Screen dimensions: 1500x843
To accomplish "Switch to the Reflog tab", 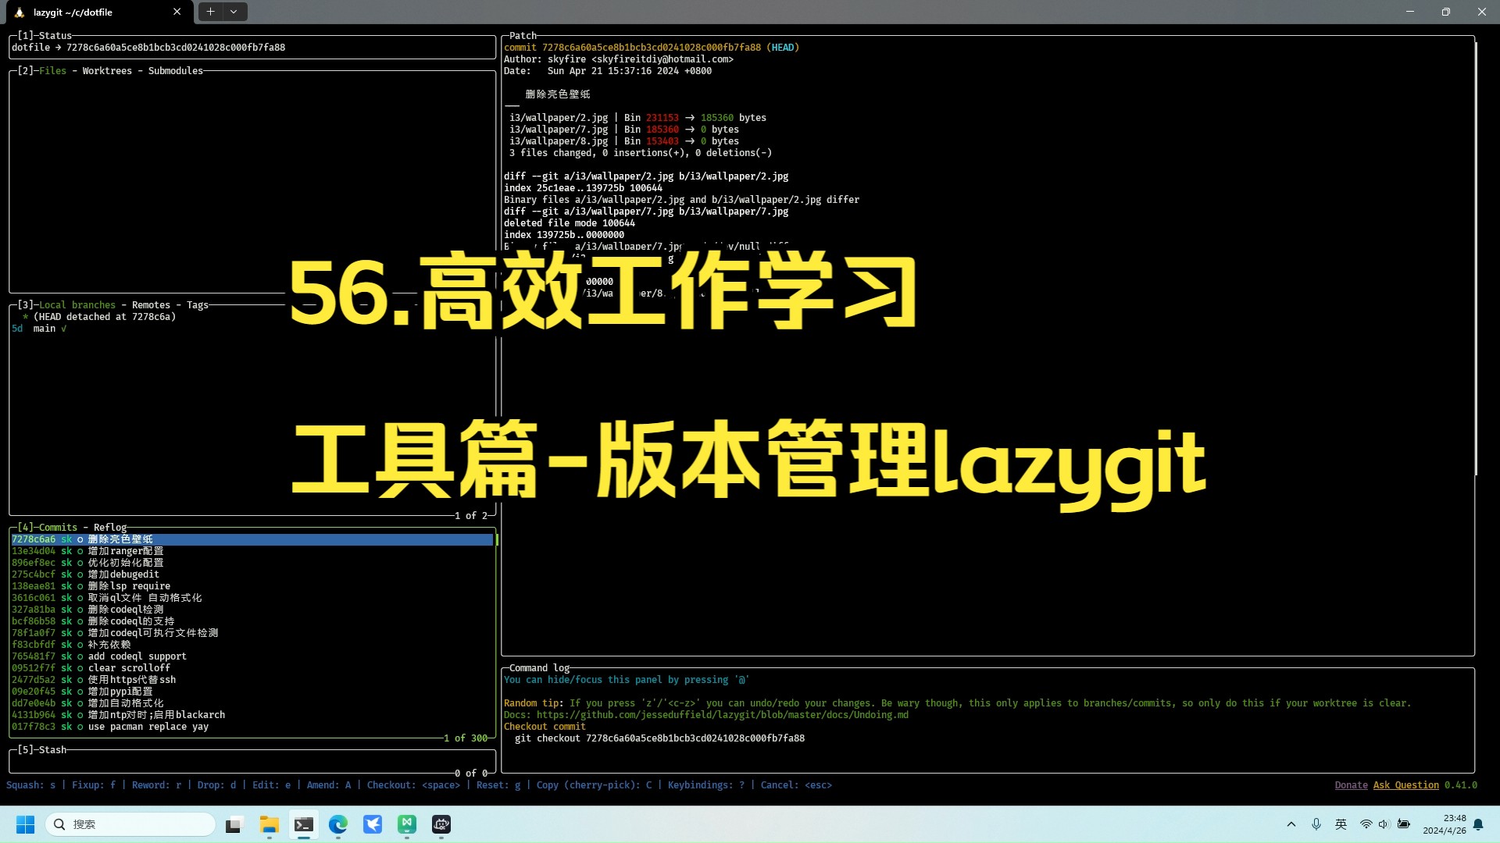I will [110, 528].
